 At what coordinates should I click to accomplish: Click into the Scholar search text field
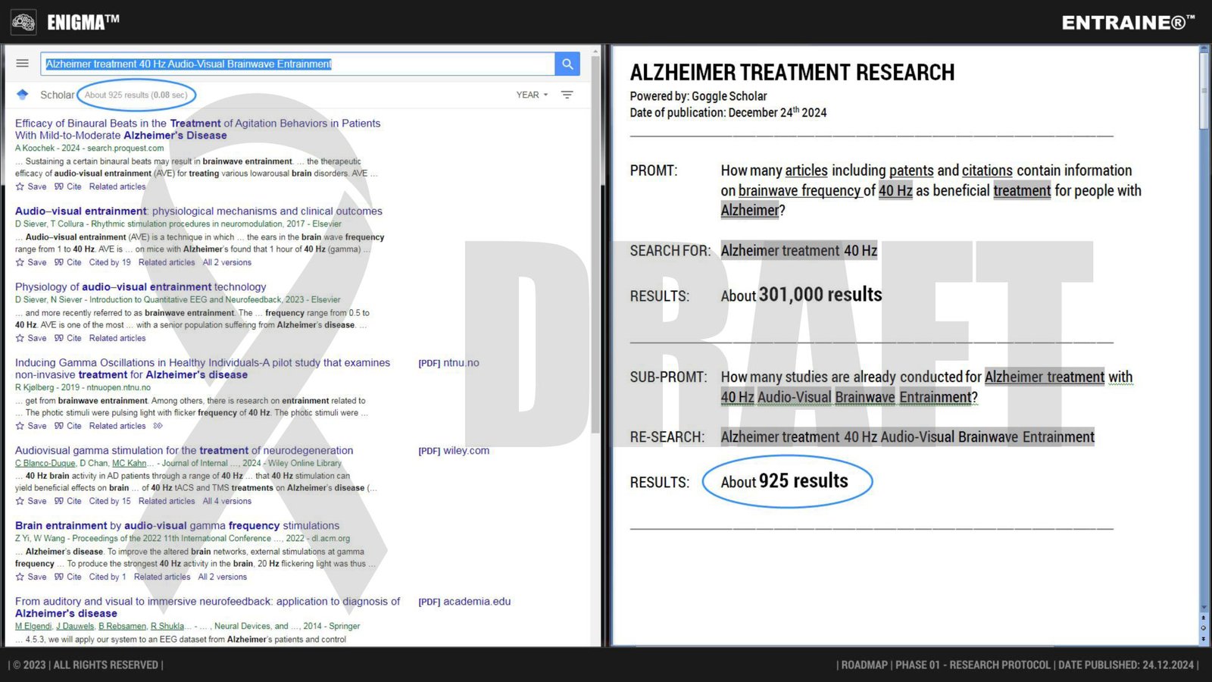(297, 64)
